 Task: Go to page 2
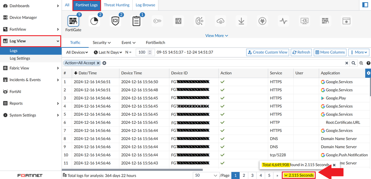tap(244, 175)
